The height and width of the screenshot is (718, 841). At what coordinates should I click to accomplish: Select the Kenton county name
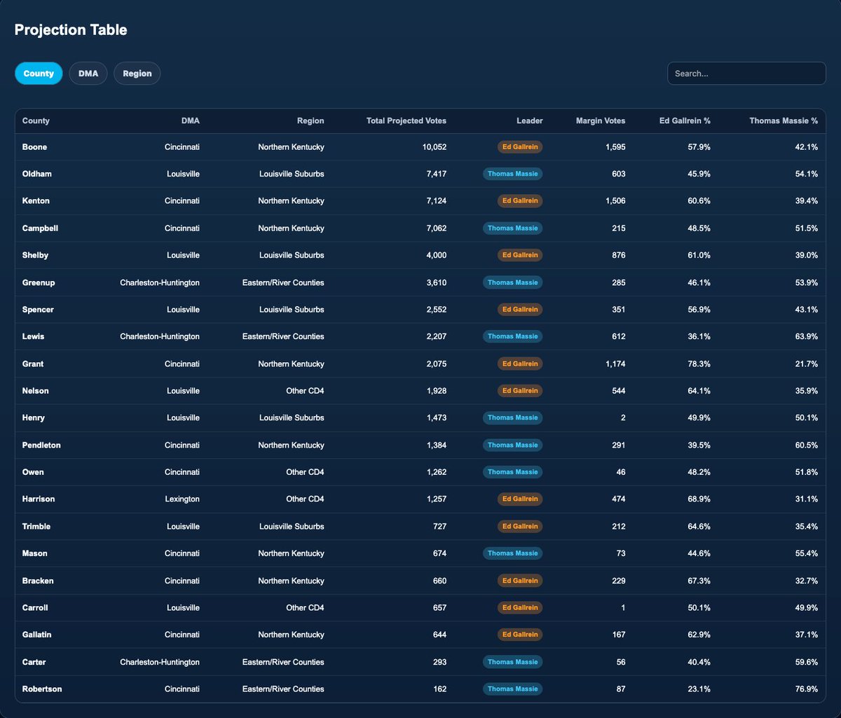[x=36, y=201]
